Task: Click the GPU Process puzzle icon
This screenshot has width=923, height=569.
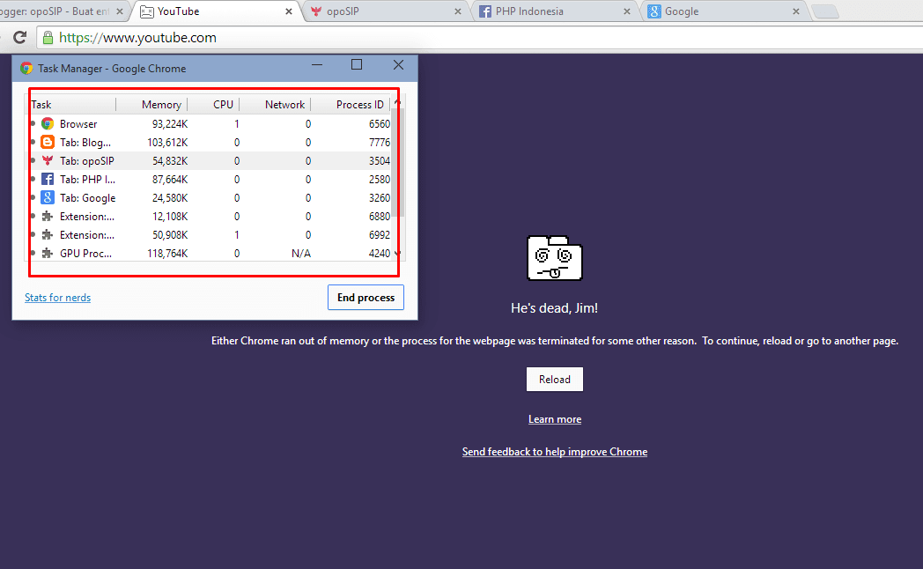Action: [x=48, y=253]
